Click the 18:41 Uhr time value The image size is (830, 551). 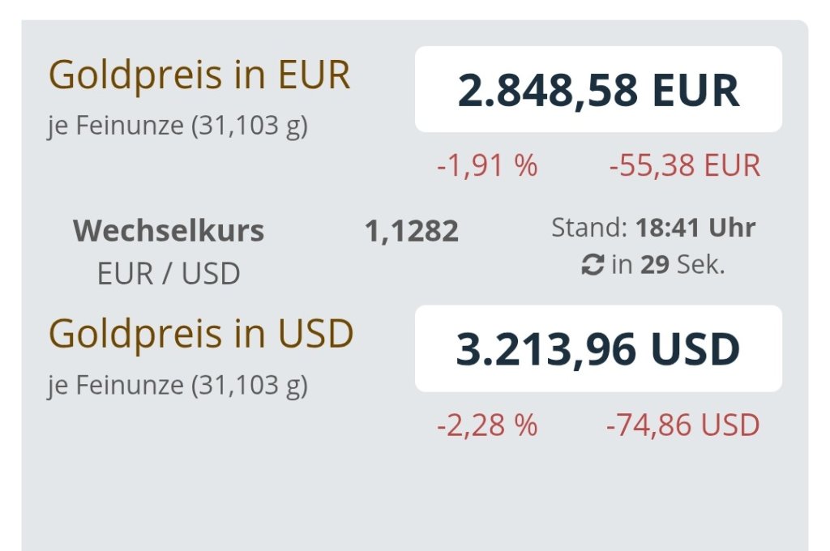pyautogui.click(x=695, y=228)
